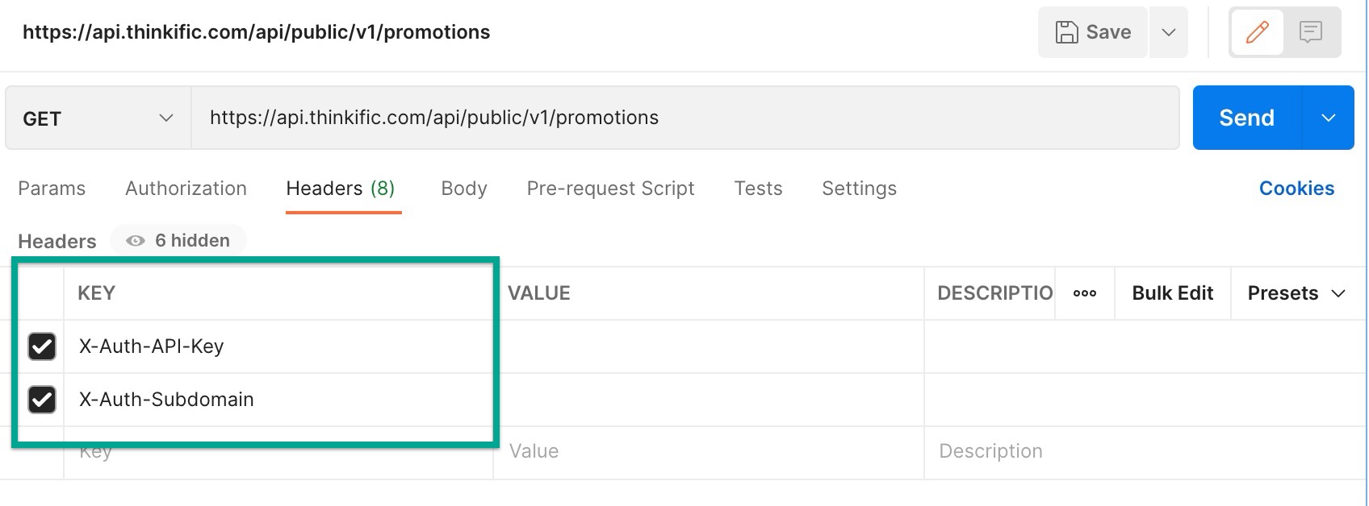Open the Cookies link

[x=1296, y=189]
